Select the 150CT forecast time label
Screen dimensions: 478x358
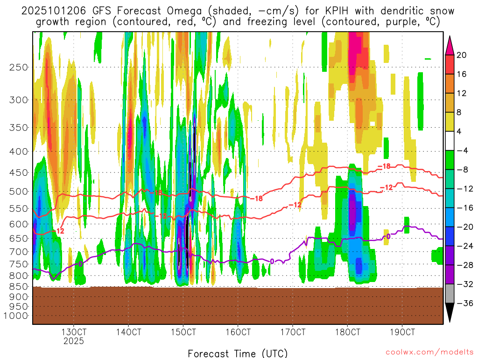point(183,332)
